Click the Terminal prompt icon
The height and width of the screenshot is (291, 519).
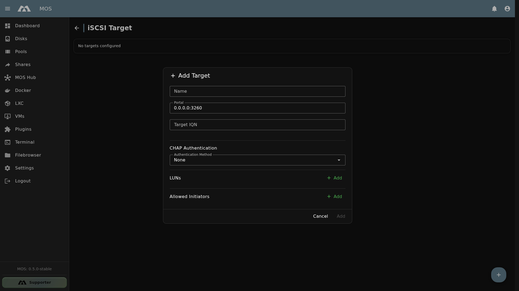[8, 142]
